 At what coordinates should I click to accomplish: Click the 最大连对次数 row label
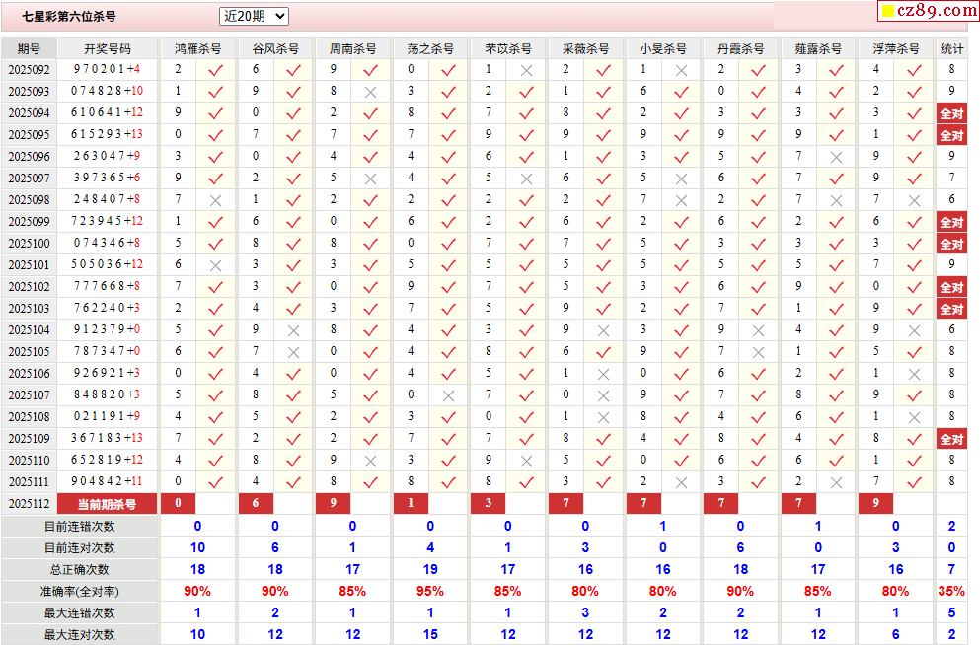click(79, 634)
